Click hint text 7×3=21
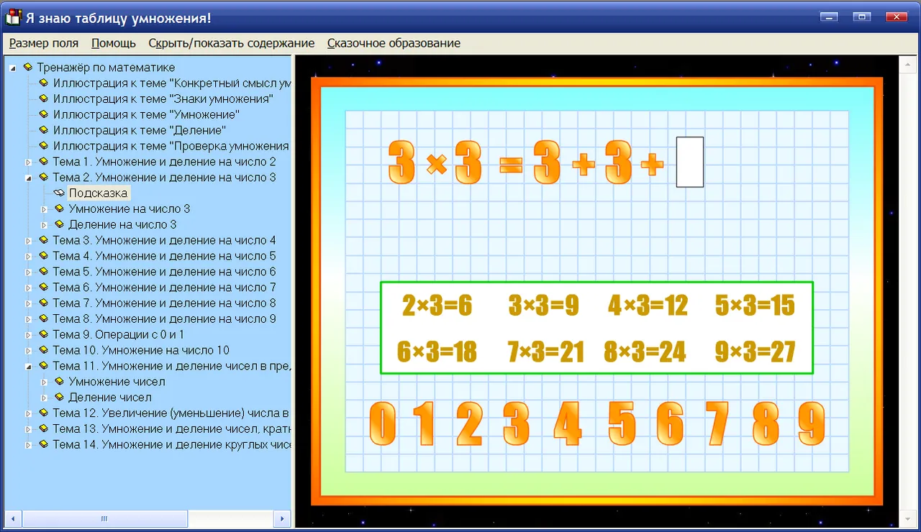 tap(545, 352)
